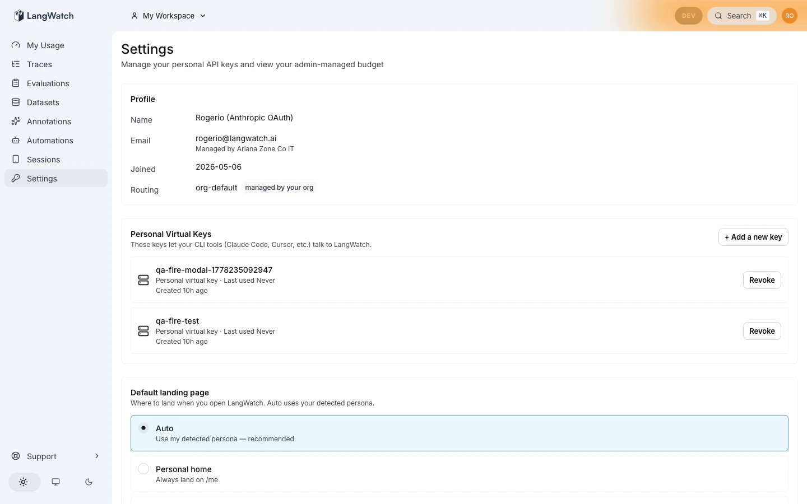The height and width of the screenshot is (504, 807).
Task: Click the Evaluations clipboard icon
Action: click(16, 83)
